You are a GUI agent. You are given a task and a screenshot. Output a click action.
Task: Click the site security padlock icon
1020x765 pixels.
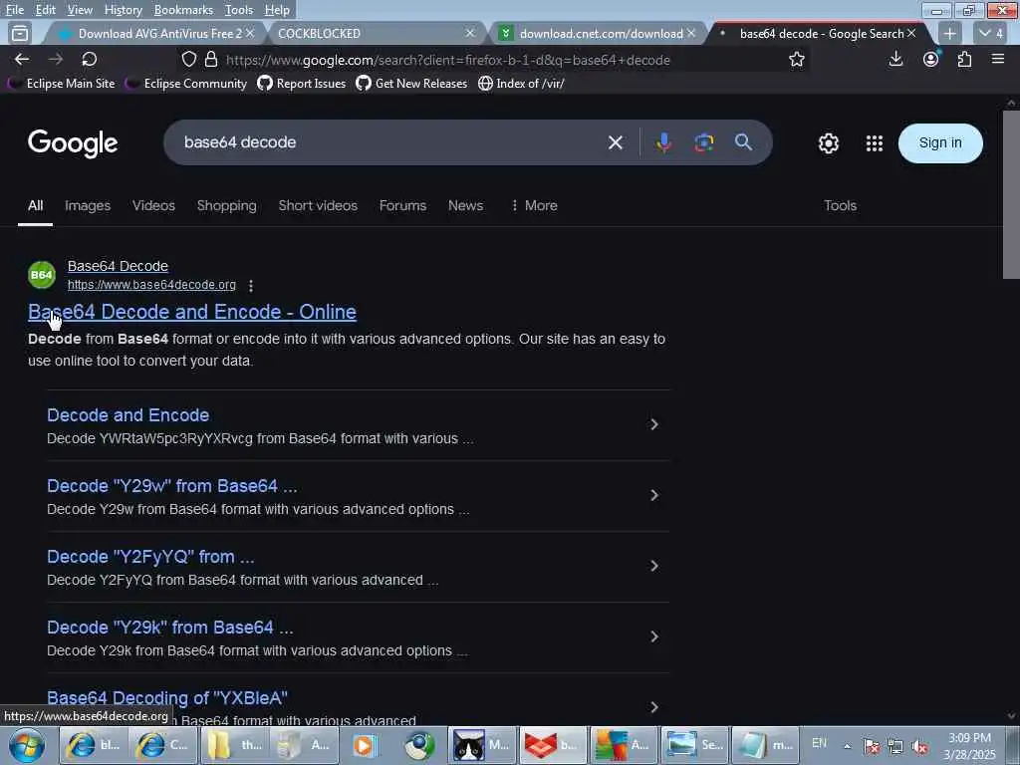211,59
